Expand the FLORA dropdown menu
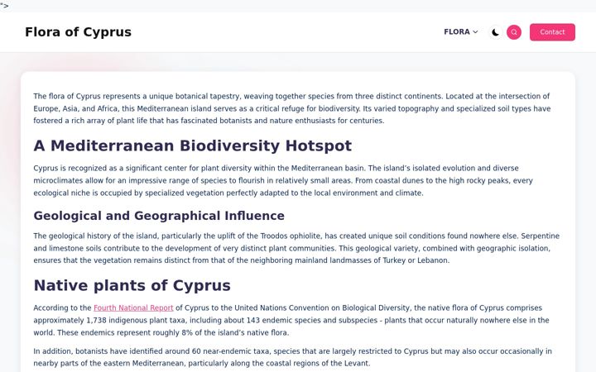 click(461, 32)
